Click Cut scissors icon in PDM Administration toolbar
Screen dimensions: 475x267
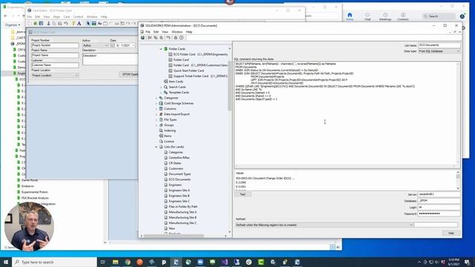tap(150, 38)
